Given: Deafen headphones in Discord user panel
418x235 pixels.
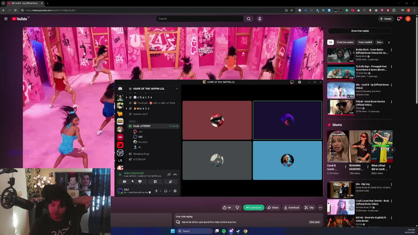Looking at the screenshot, I should (166, 191).
